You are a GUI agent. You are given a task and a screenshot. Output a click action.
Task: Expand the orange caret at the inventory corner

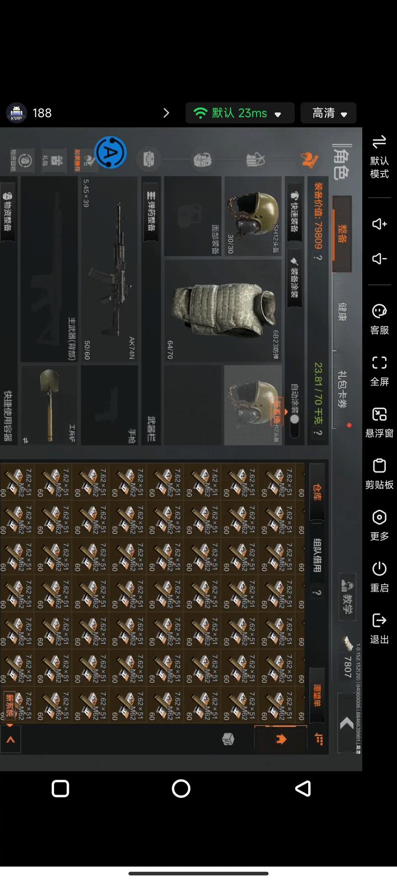click(10, 740)
